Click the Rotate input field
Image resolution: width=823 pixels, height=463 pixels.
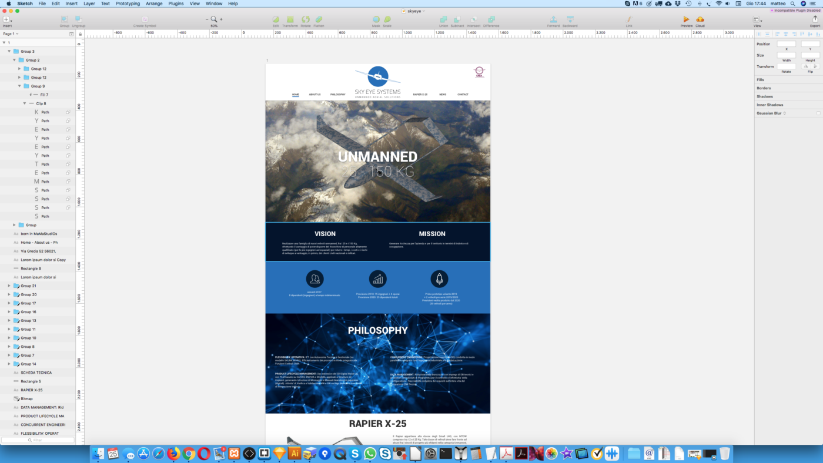(786, 66)
